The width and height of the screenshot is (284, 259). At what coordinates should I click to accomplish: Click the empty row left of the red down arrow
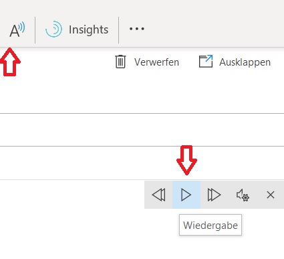click(88, 163)
